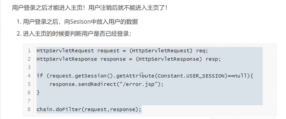Click line number 7 in code gutter
The image size is (286, 119).
[x=29, y=101]
